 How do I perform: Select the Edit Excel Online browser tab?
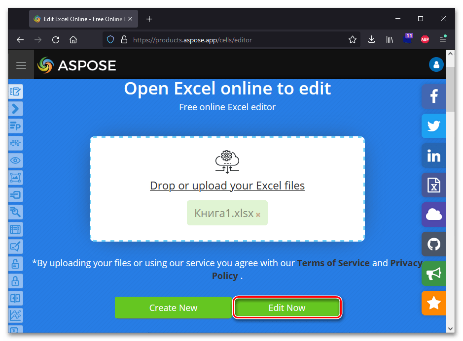[x=83, y=19]
